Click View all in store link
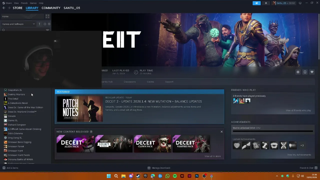 pyautogui.click(x=212, y=156)
